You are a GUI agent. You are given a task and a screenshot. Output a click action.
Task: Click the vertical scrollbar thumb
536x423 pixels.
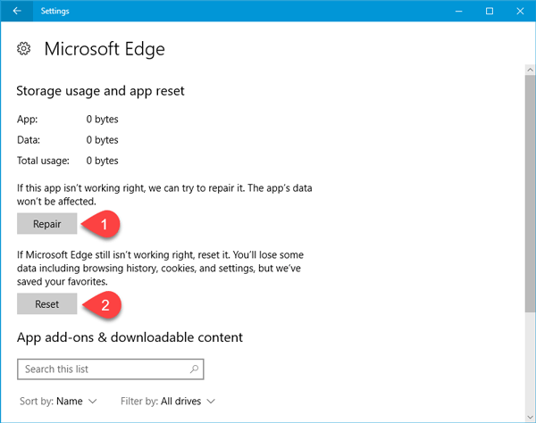coord(530,194)
